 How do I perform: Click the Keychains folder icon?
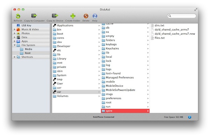pos(103,49)
